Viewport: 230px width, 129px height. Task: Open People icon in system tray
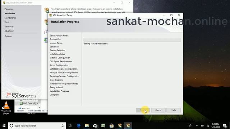pos(190,126)
